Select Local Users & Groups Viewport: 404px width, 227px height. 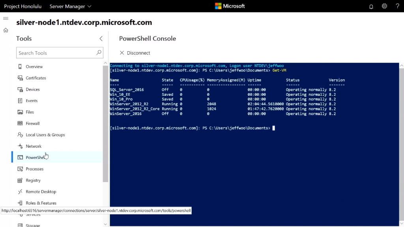[x=45, y=135]
